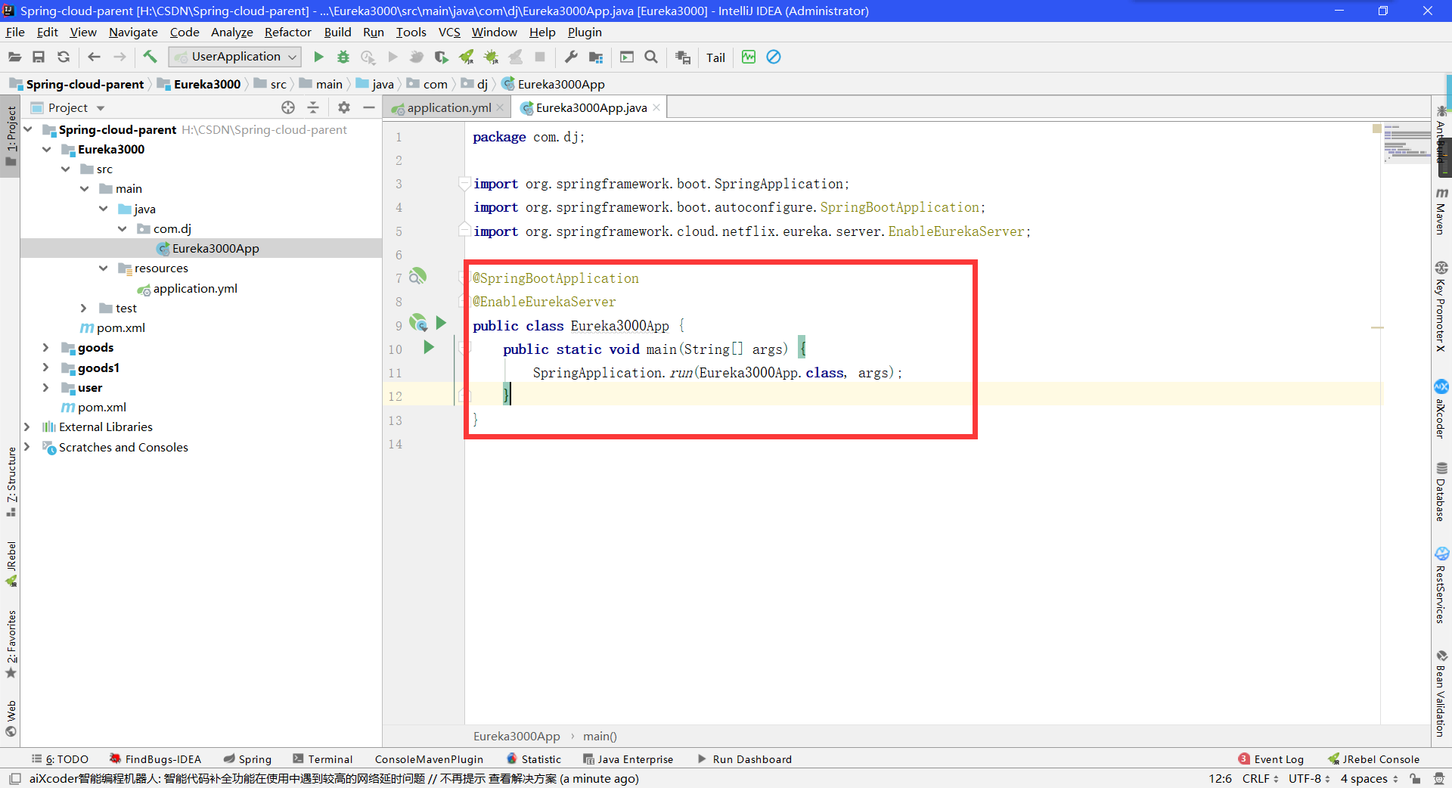The image size is (1452, 788).
Task: Open the aiXcoder tool window
Action: pos(1441,409)
